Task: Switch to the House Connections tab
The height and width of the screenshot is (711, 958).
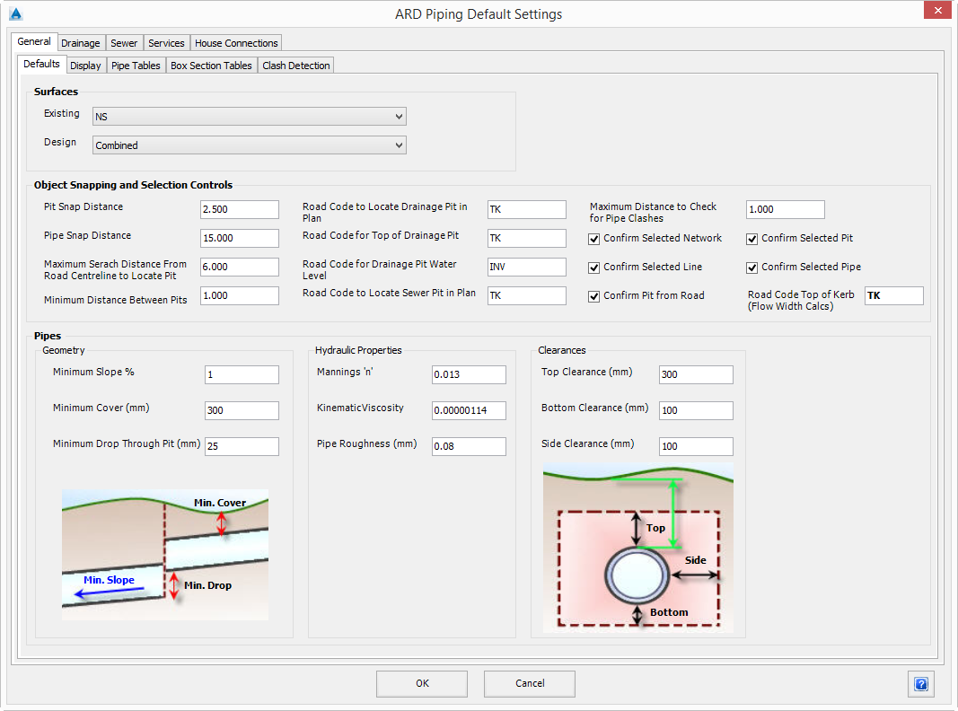Action: 236,43
